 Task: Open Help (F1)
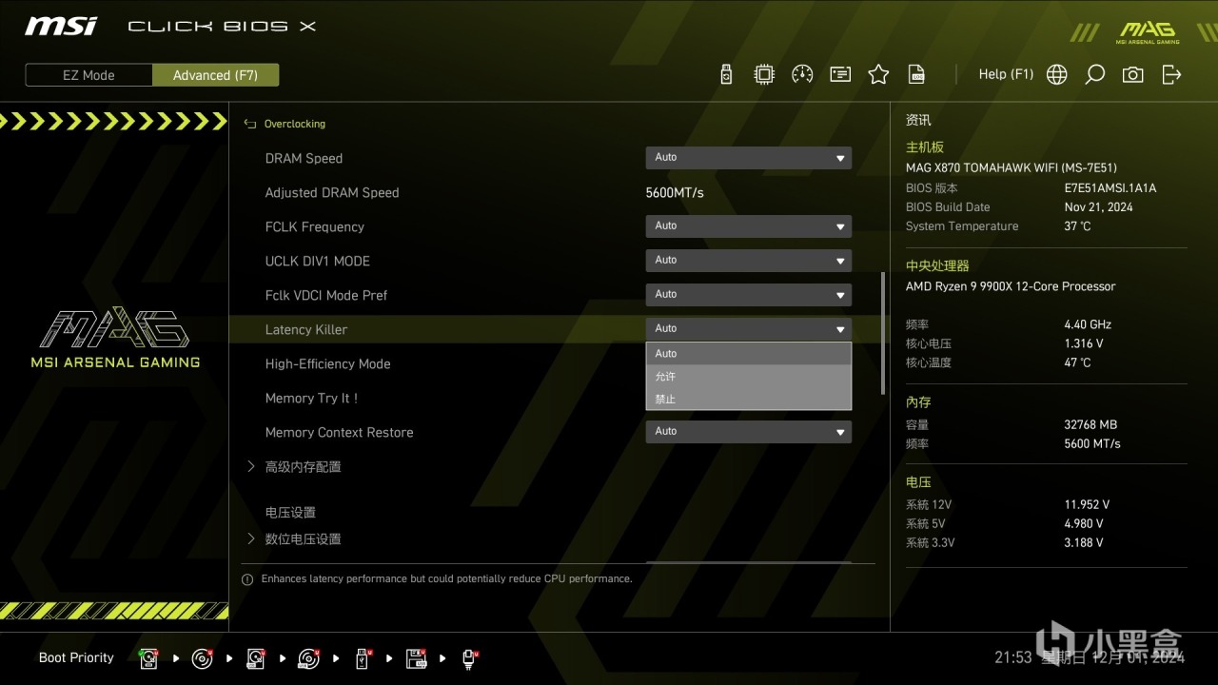point(1006,74)
